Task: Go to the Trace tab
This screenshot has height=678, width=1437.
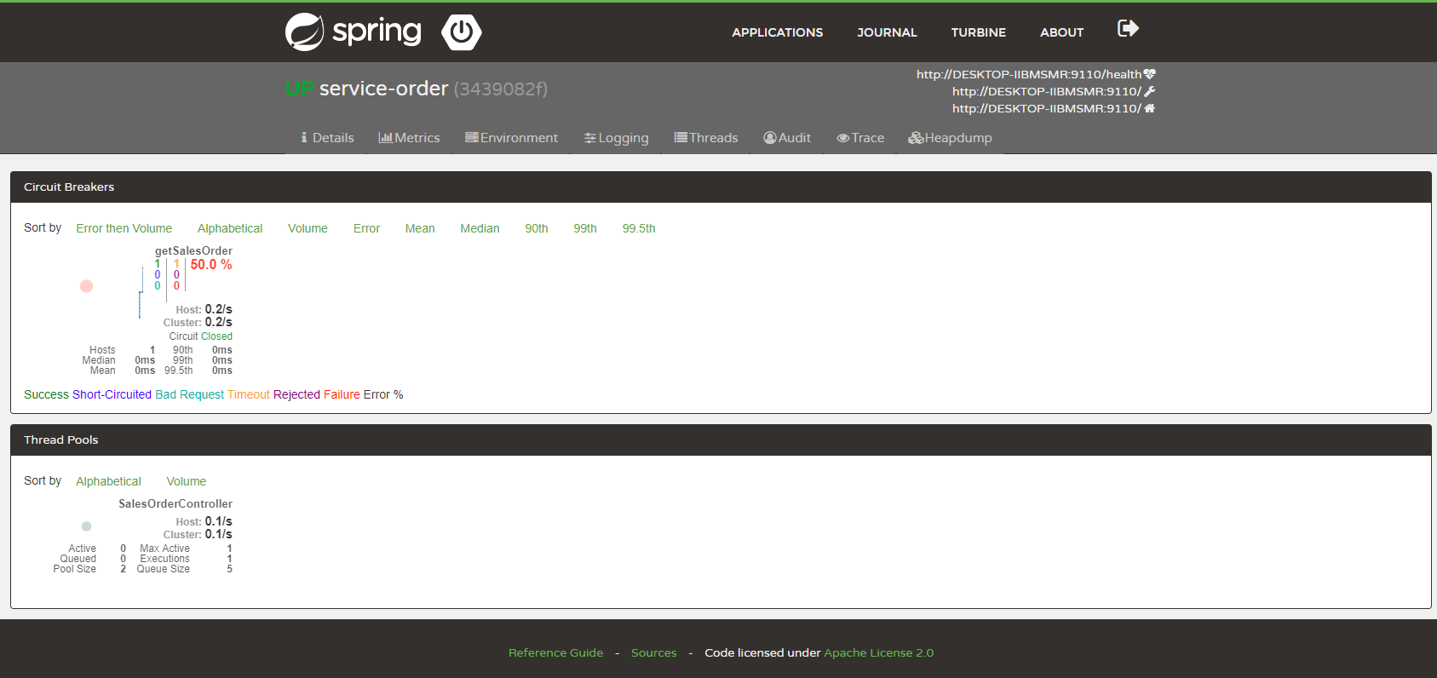Action: click(x=860, y=138)
